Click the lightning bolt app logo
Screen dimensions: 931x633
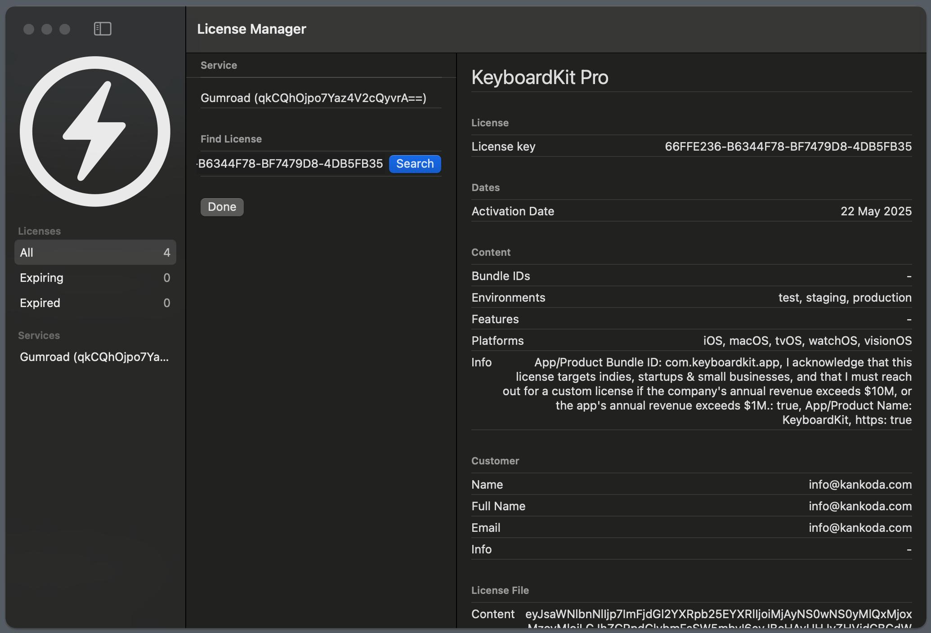coord(95,131)
